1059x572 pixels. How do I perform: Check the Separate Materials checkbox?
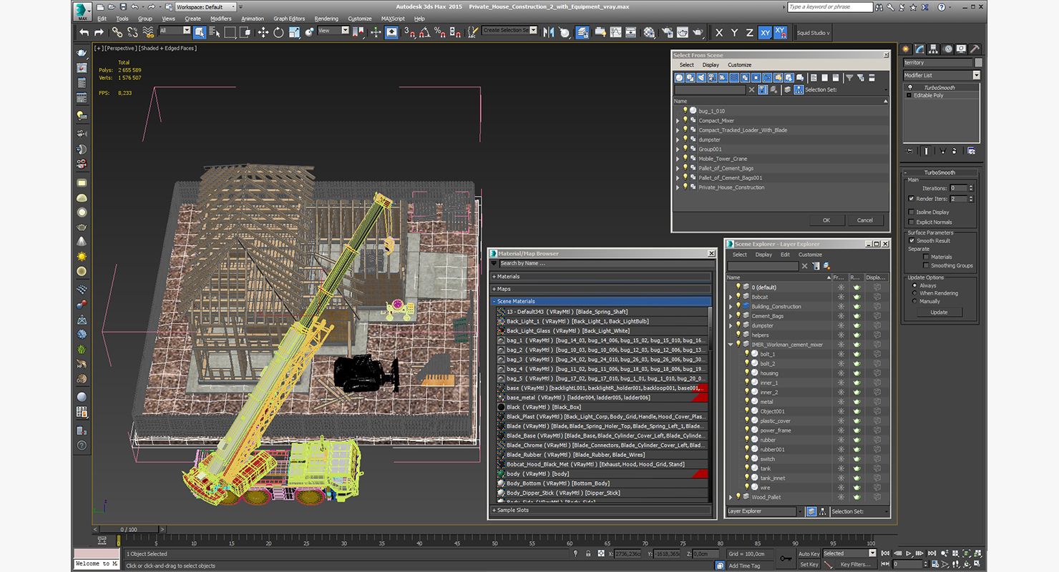coord(926,257)
